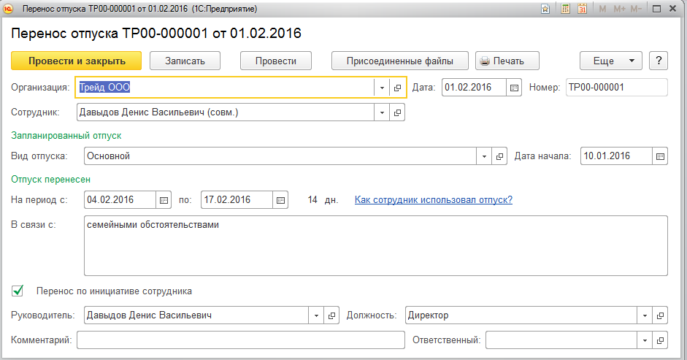Click the Отпуск перенесен section heading
This screenshot has width=687, height=360.
coord(51,180)
